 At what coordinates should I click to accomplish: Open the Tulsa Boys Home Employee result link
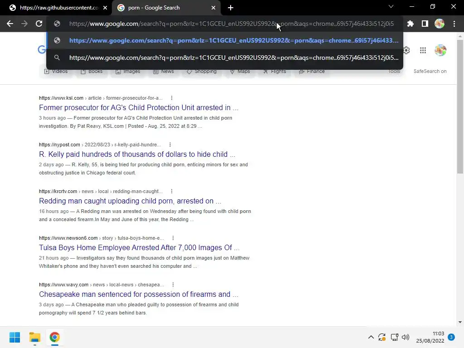click(x=139, y=248)
